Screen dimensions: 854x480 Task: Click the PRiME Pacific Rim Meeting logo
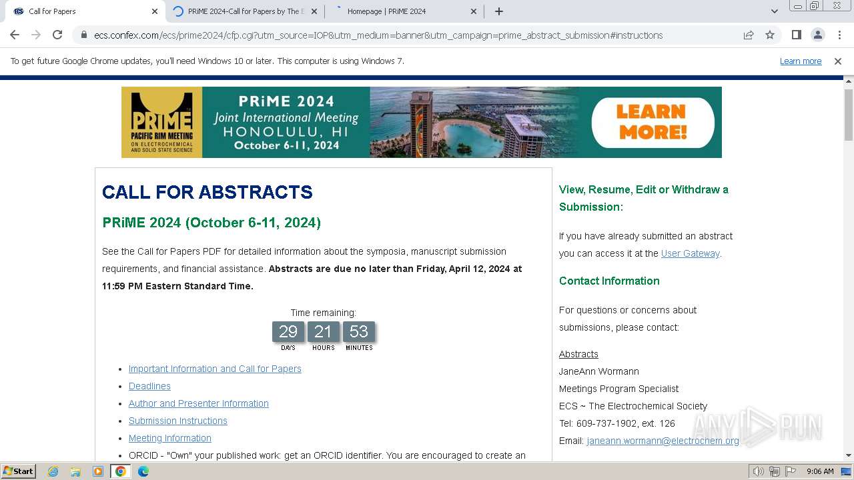[x=162, y=122]
